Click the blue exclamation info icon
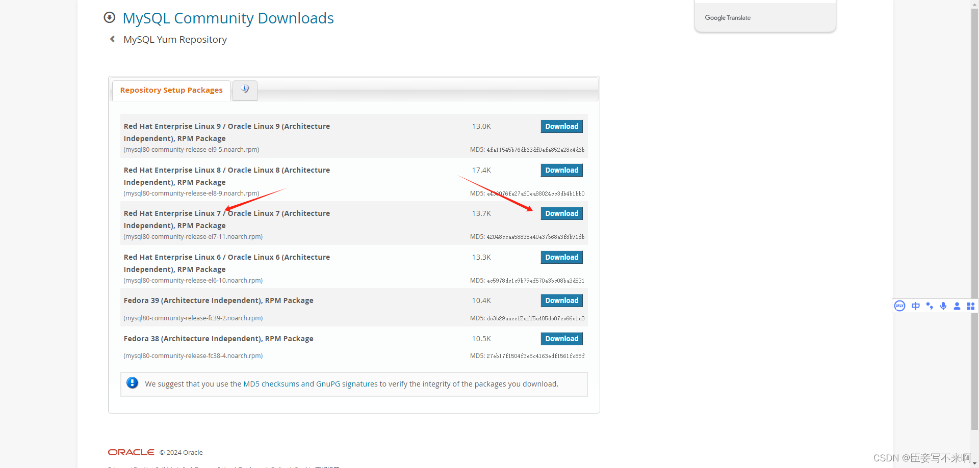The image size is (979, 468). coord(132,383)
